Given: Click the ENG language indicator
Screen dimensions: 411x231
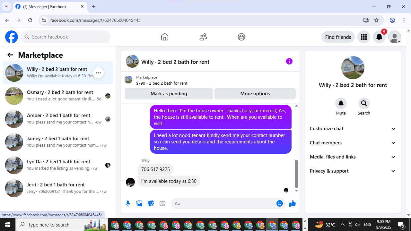Looking at the screenshot, I should [x=368, y=225].
